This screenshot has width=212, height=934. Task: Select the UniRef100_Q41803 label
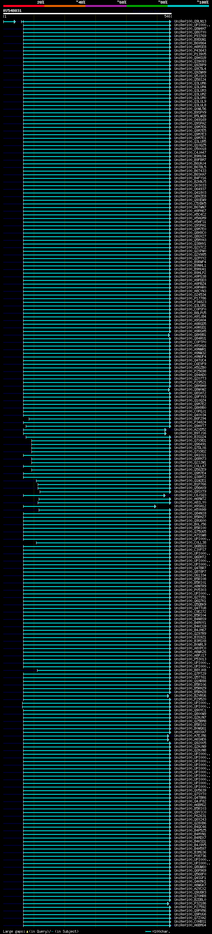pos(190,192)
